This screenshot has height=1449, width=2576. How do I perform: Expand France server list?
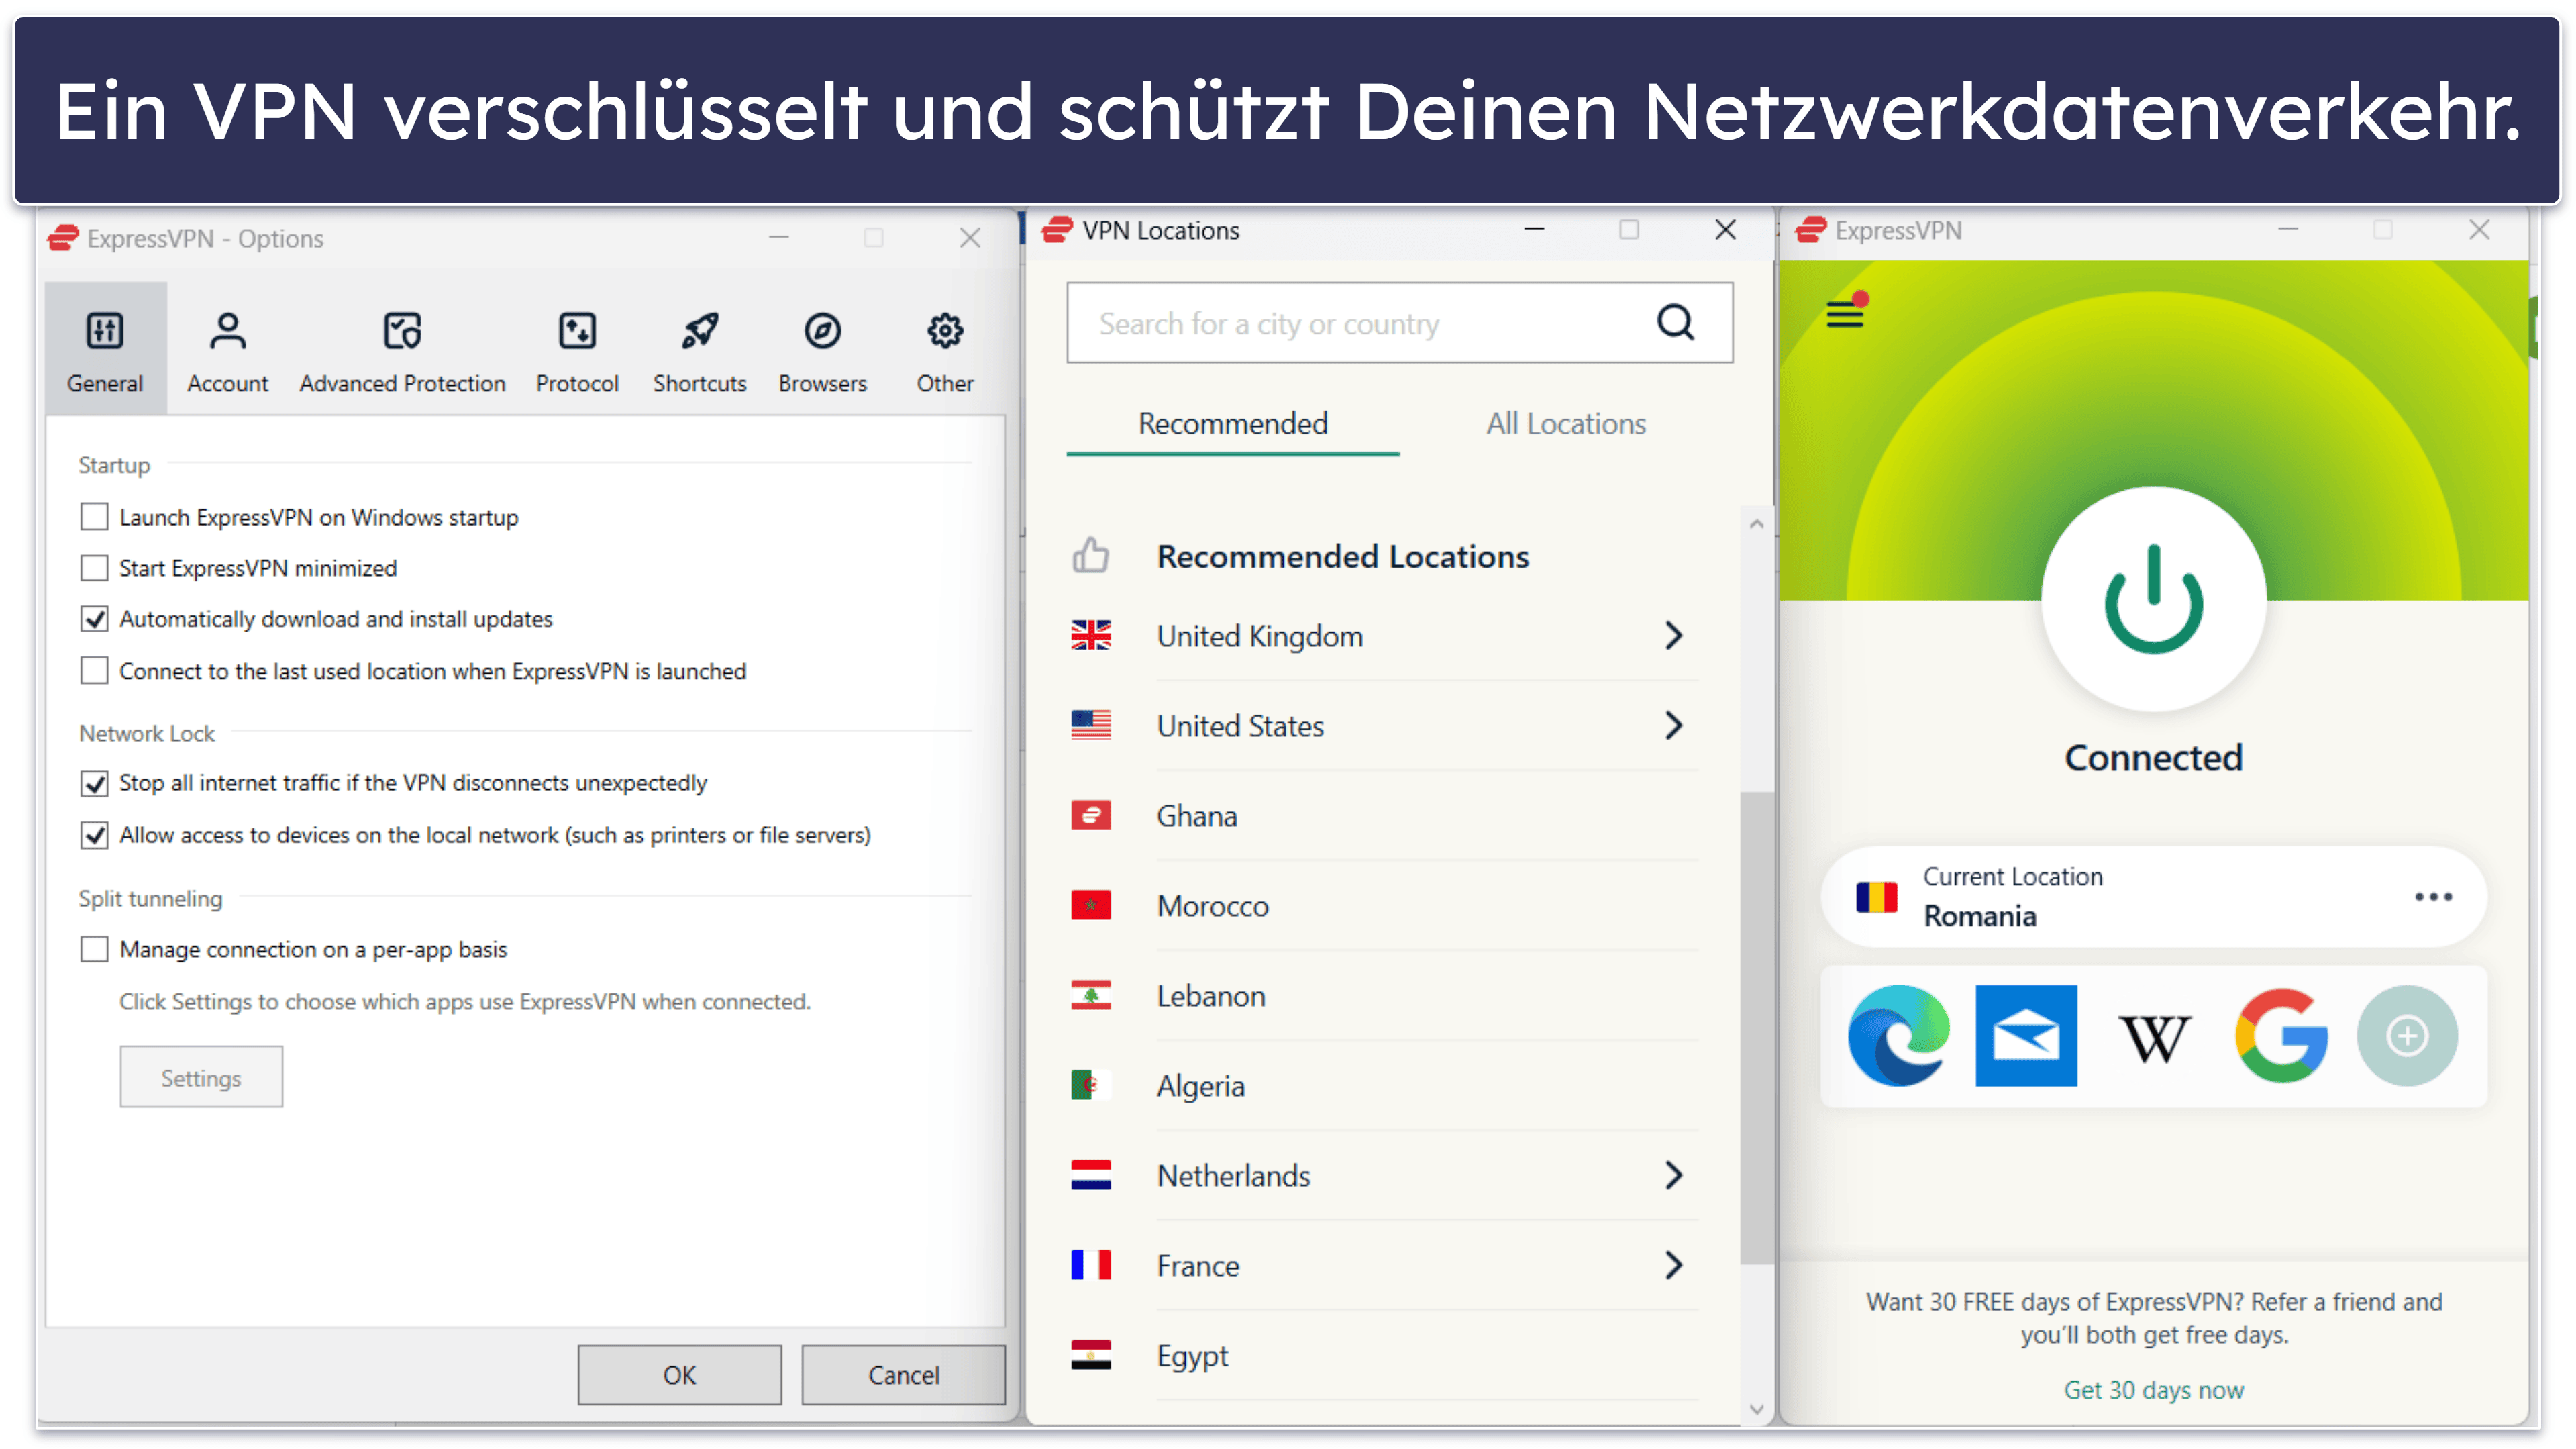pyautogui.click(x=1673, y=1265)
